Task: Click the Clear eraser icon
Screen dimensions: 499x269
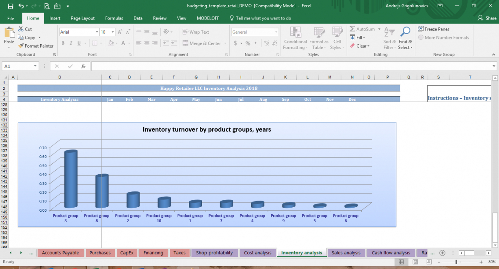Action: pos(352,46)
